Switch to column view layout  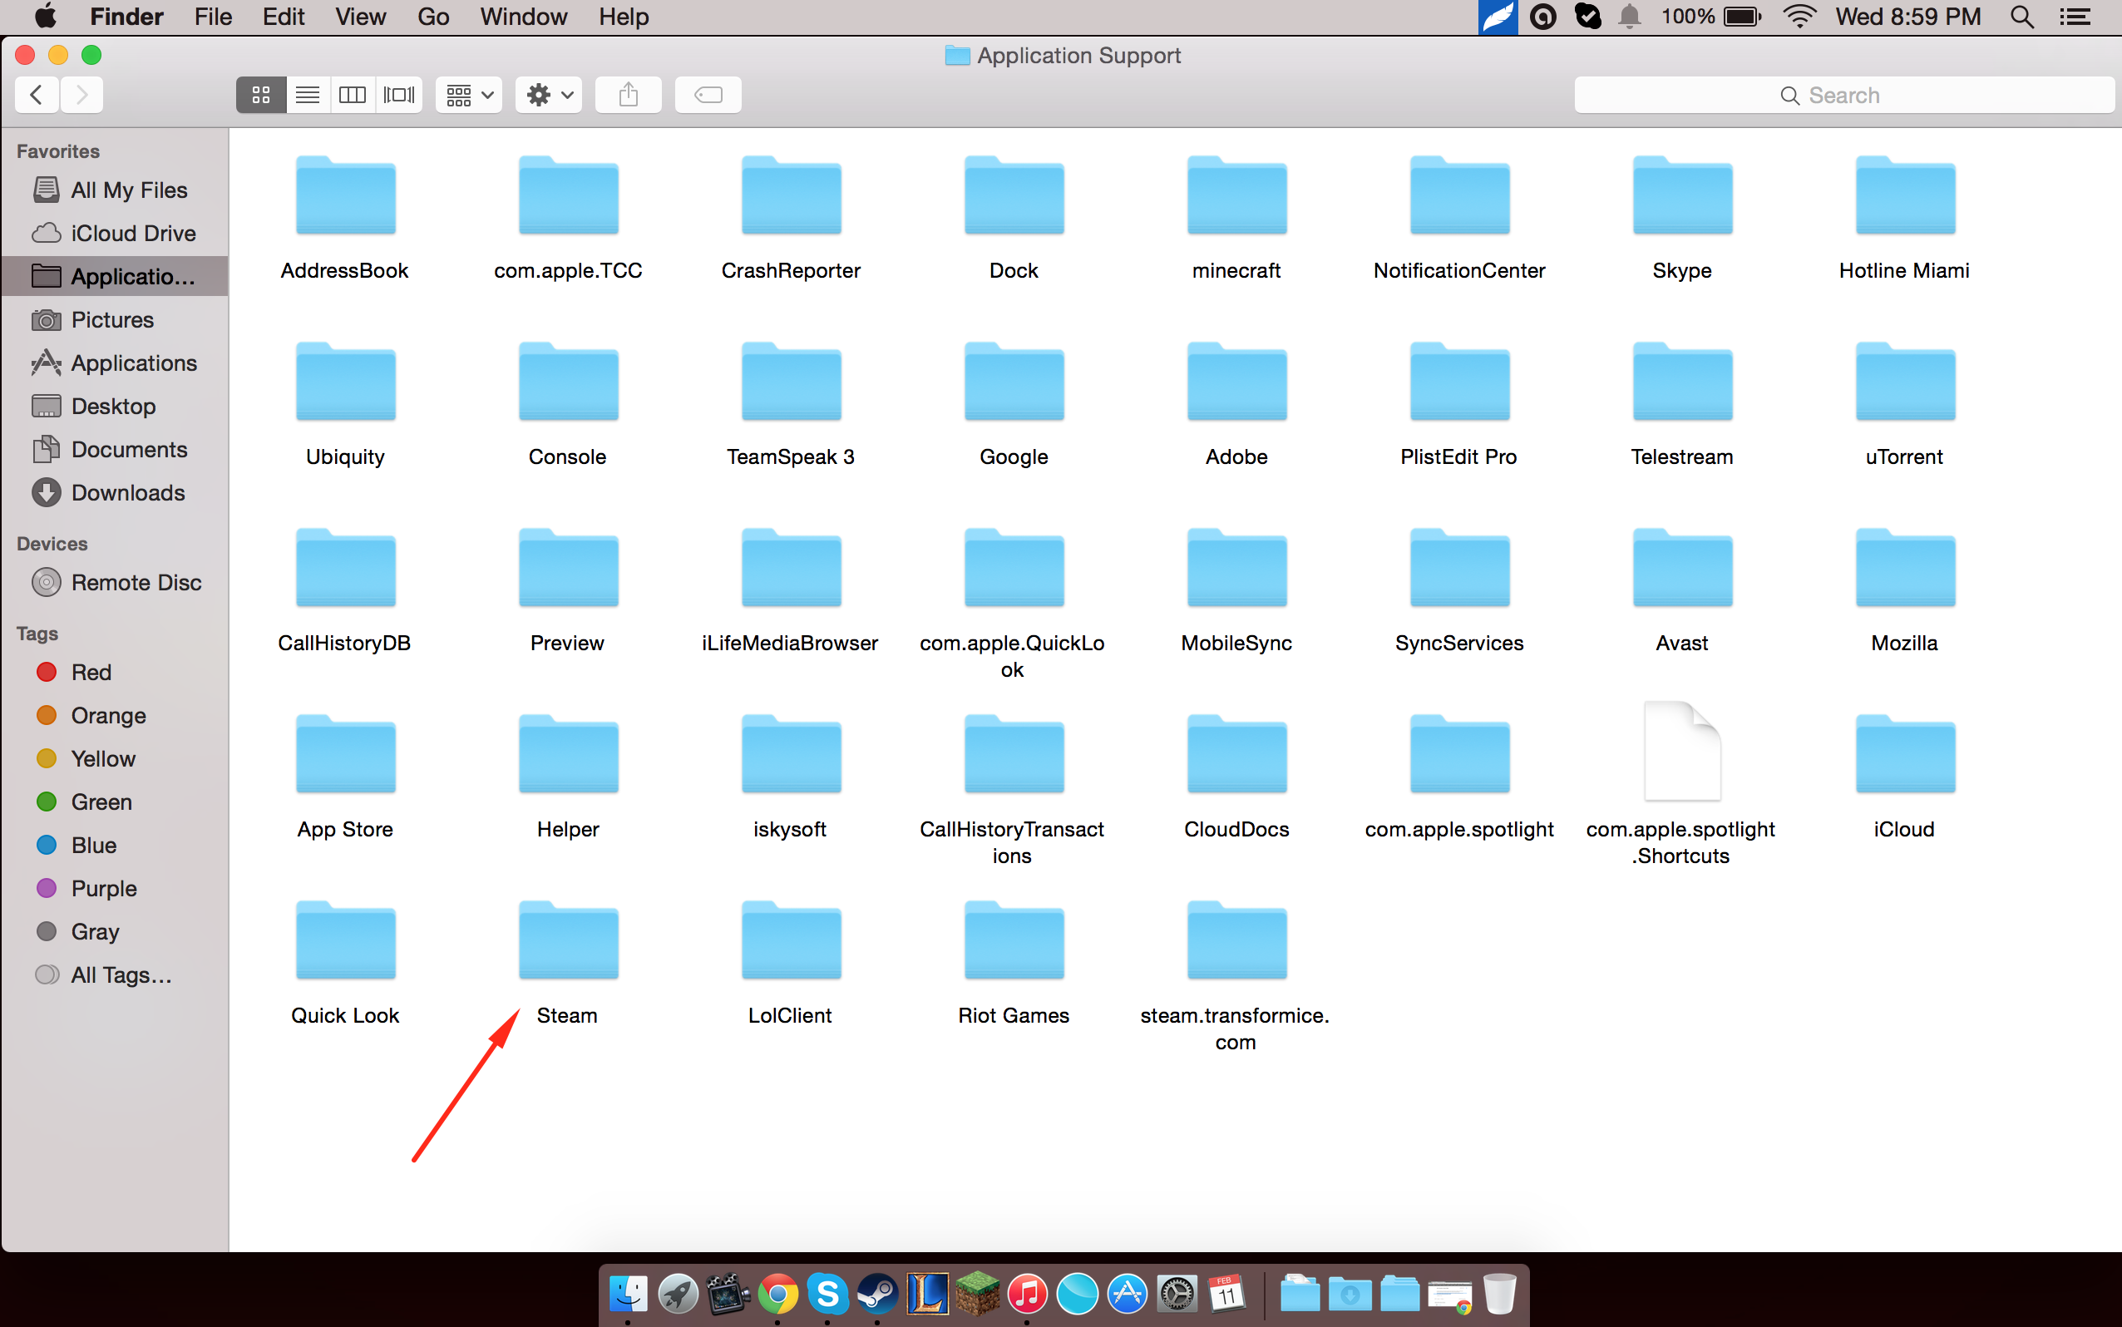click(x=352, y=96)
